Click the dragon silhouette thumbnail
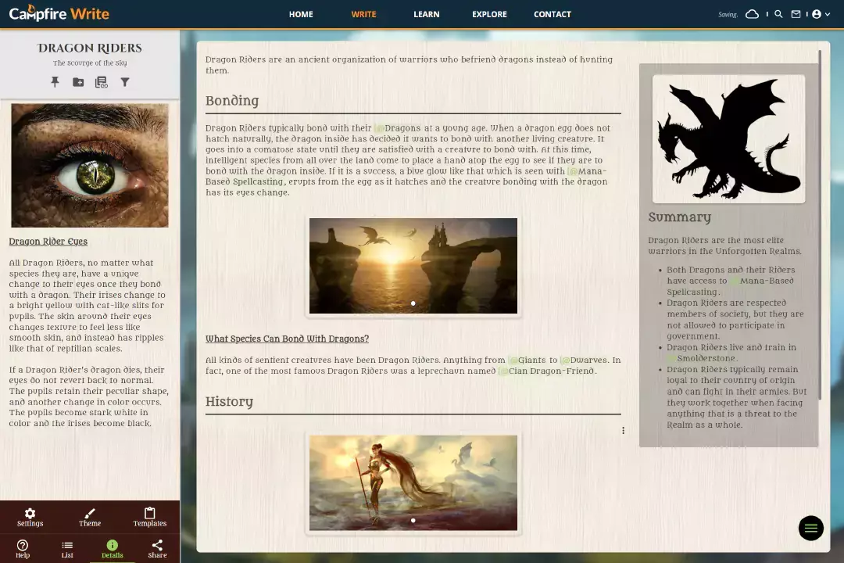Screen dimensions: 844x563 [x=728, y=138]
